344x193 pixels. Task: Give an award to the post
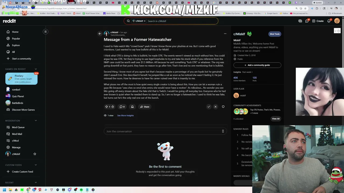coord(132,107)
